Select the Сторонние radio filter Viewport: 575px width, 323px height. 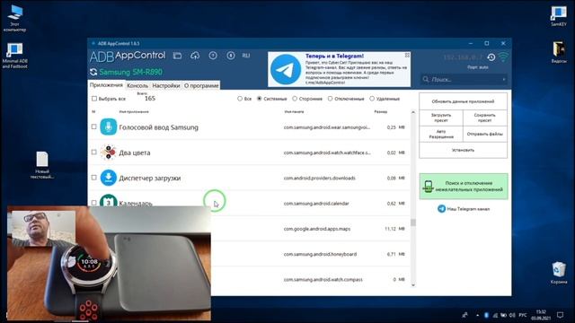295,99
